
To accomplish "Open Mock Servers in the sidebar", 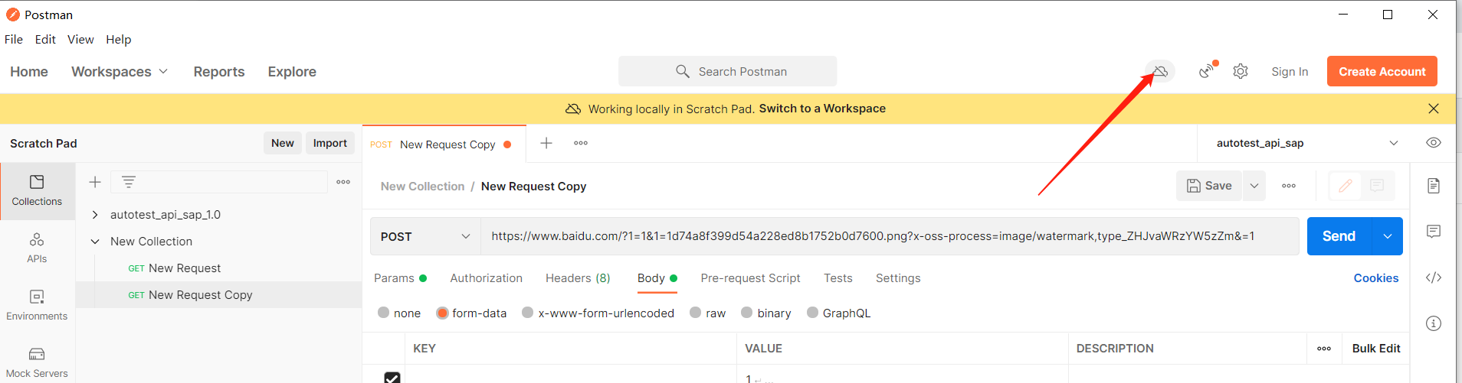I will tap(37, 362).
